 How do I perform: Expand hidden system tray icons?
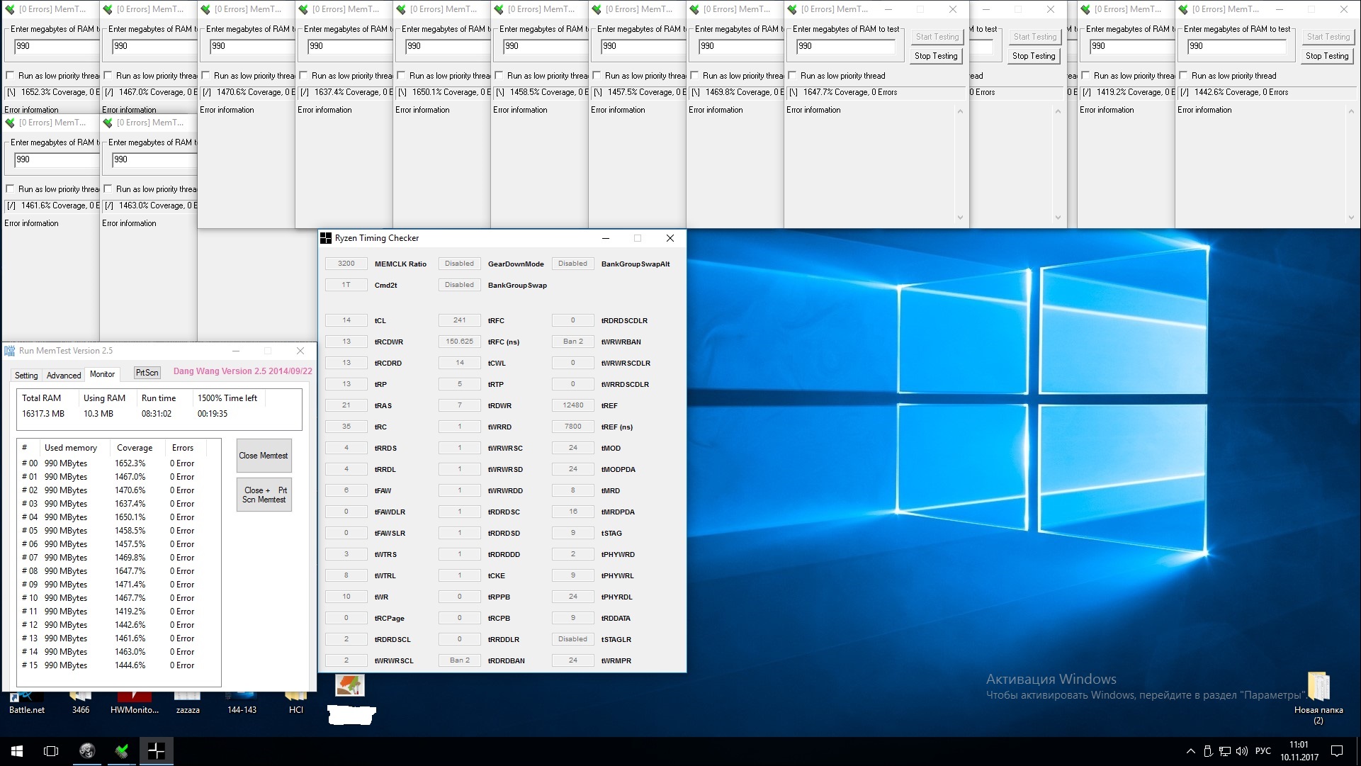click(x=1190, y=751)
